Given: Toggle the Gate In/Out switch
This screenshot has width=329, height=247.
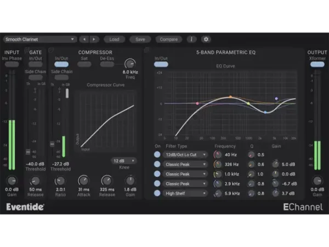Looking at the screenshot, I should click(x=36, y=64).
